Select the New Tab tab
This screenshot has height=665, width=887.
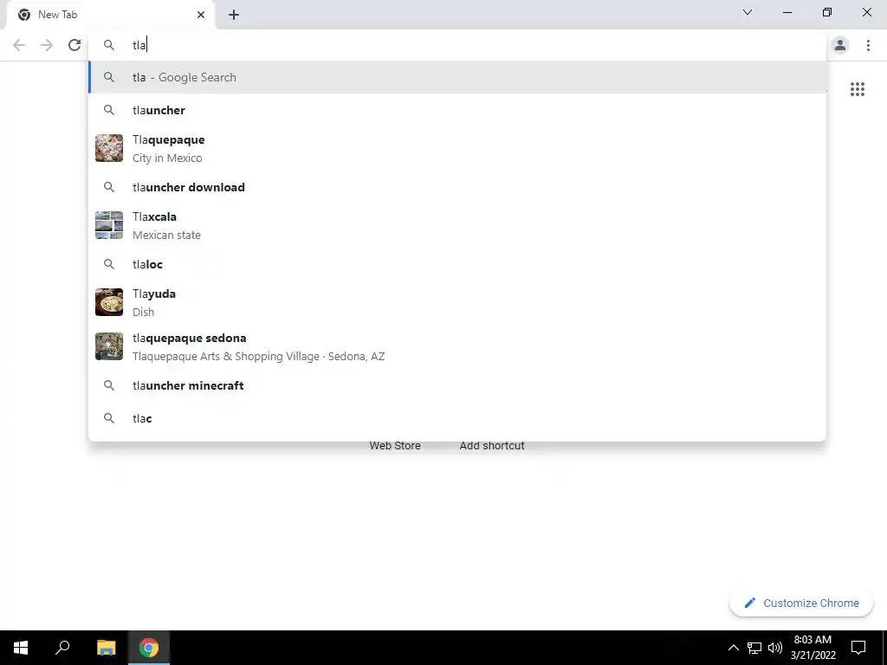(110, 15)
